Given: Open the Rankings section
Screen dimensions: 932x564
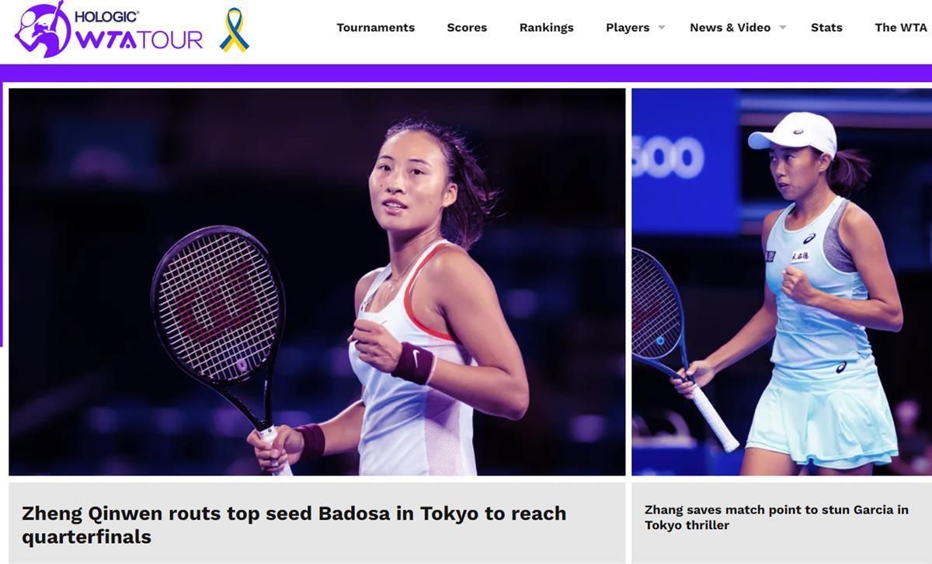Looking at the screenshot, I should coord(546,27).
